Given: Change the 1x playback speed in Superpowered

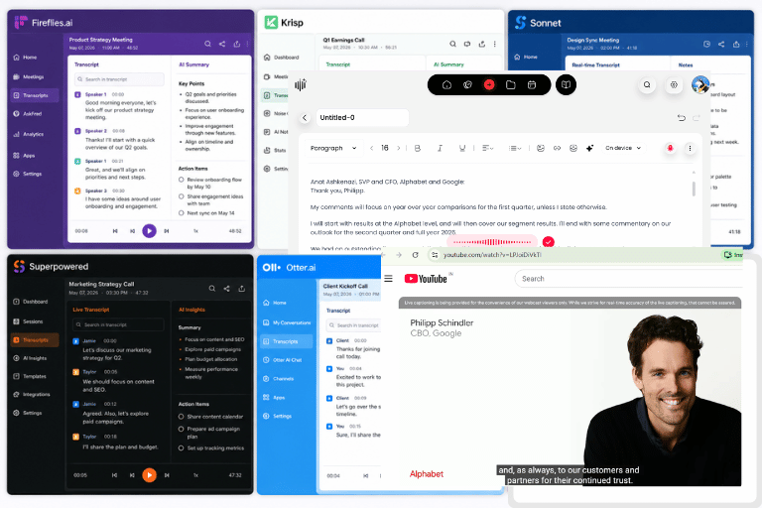Looking at the screenshot, I should (x=195, y=475).
